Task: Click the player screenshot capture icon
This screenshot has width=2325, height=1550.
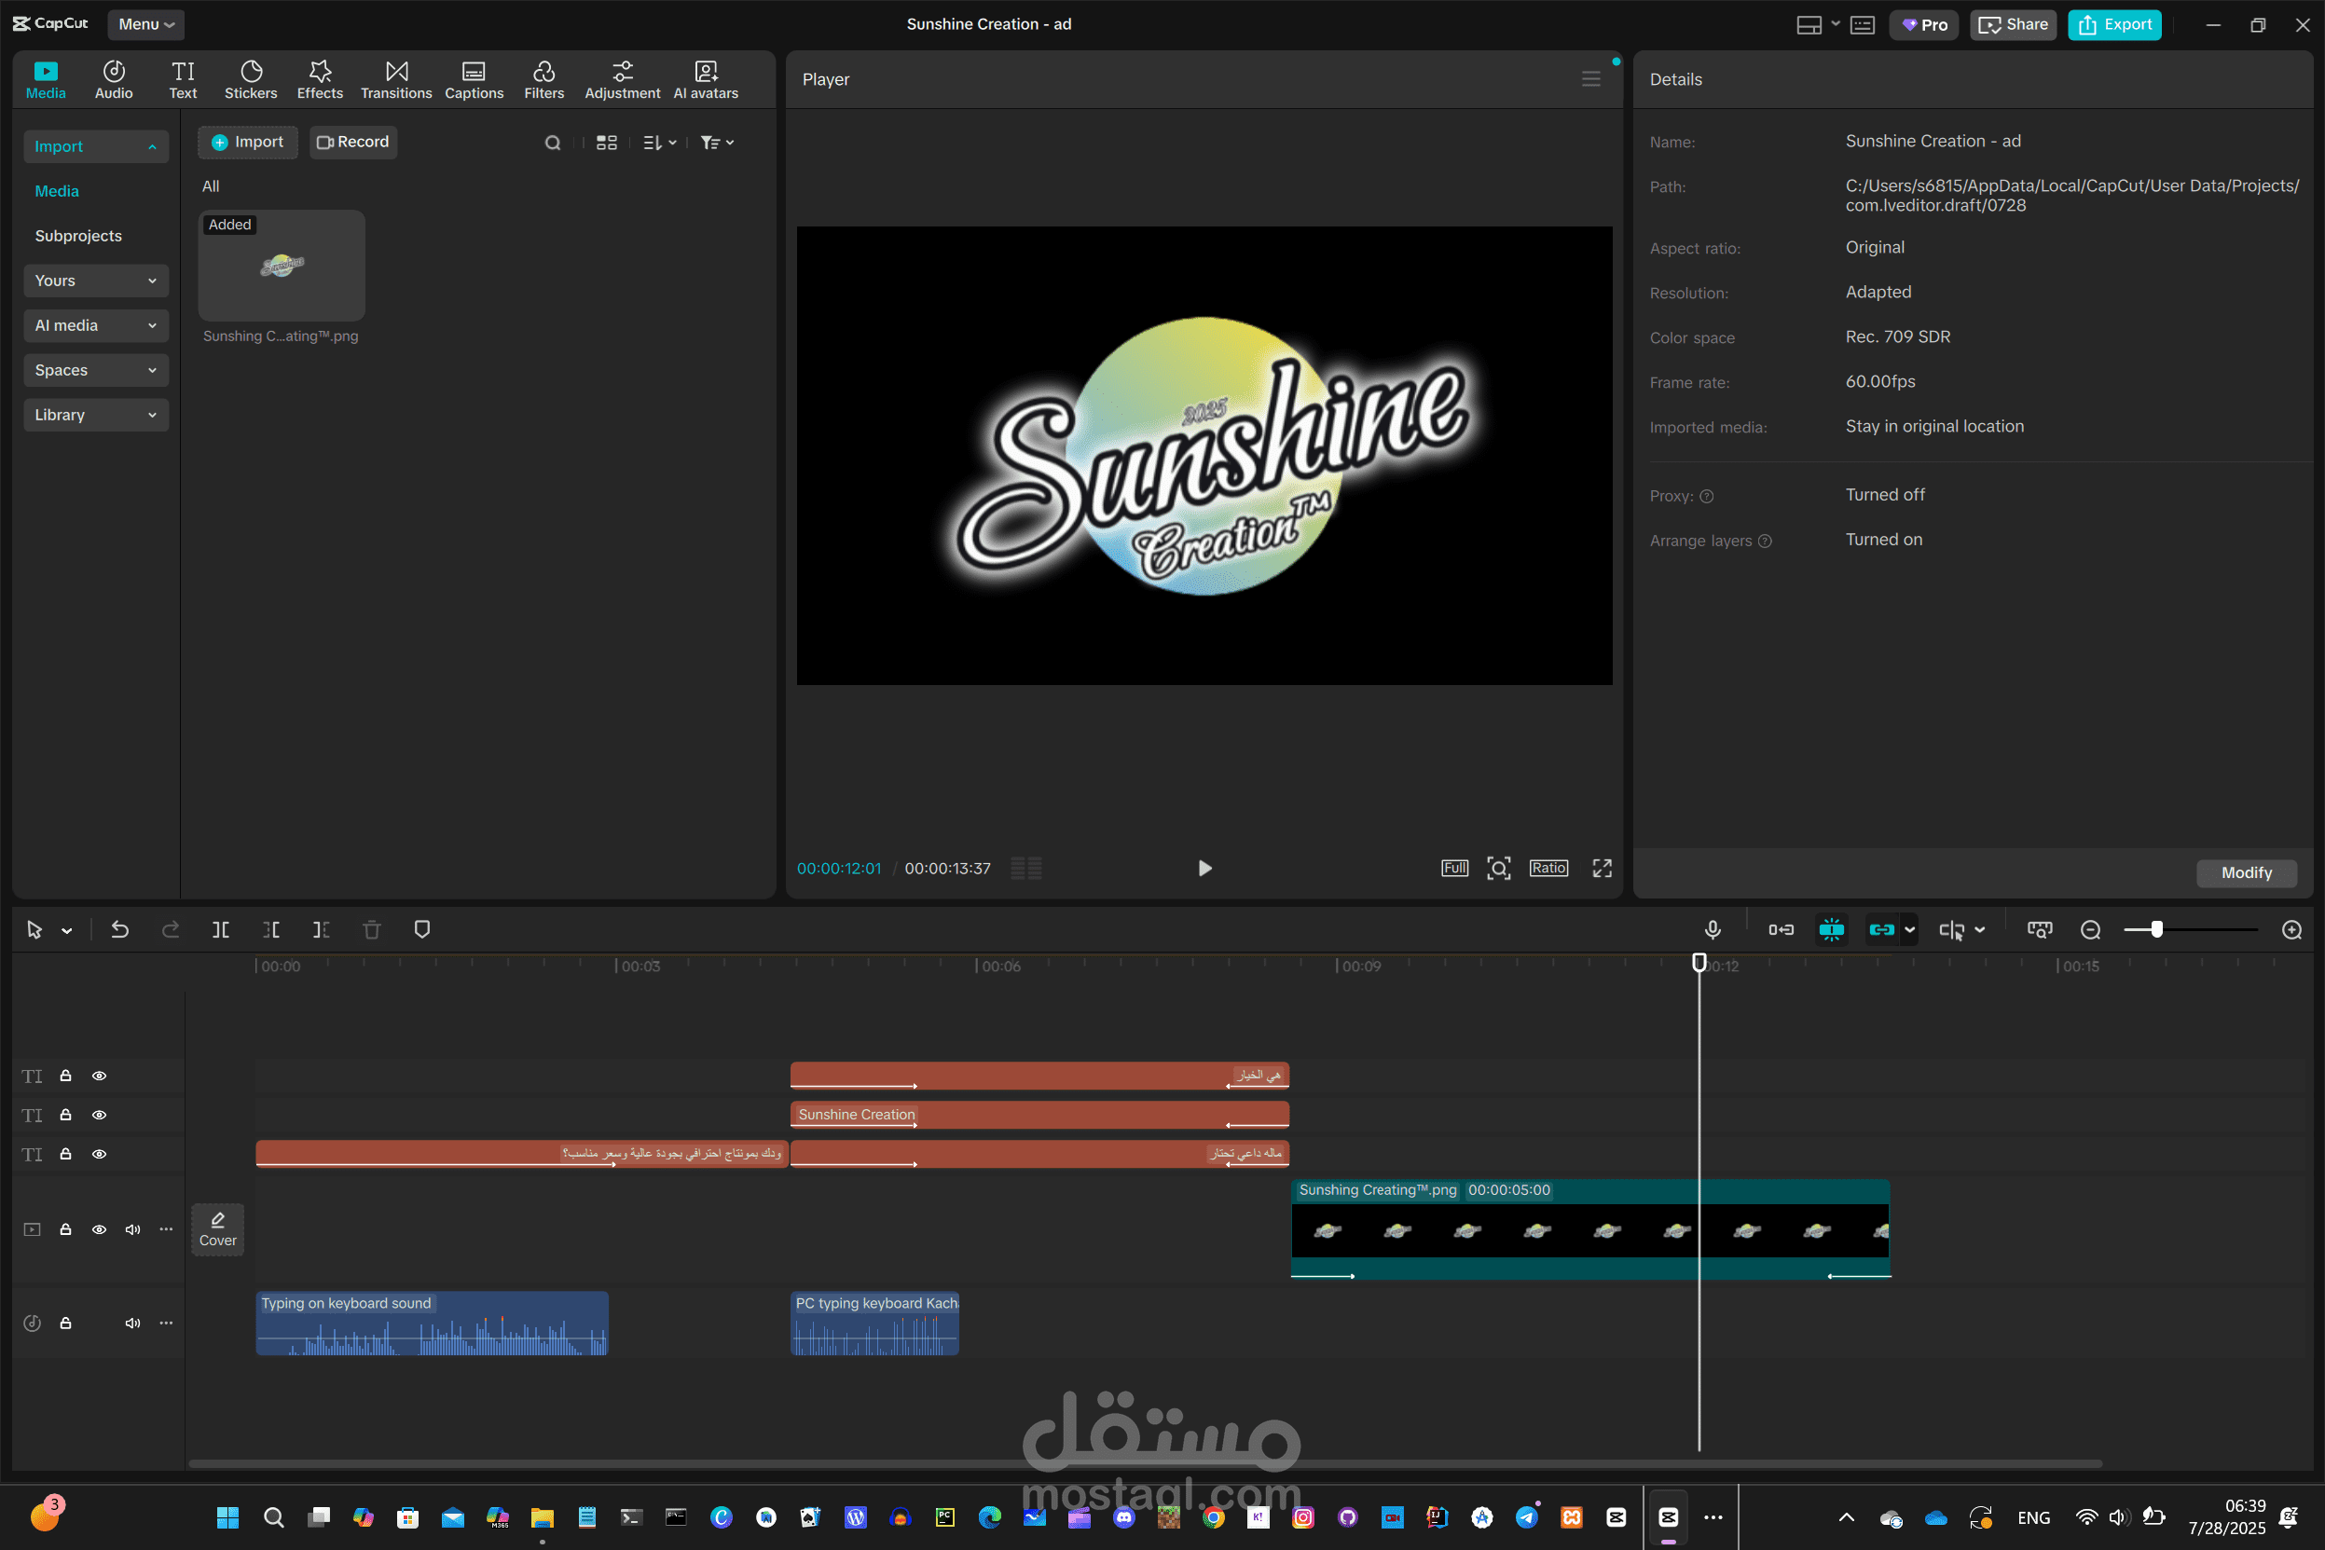Action: 1499,868
